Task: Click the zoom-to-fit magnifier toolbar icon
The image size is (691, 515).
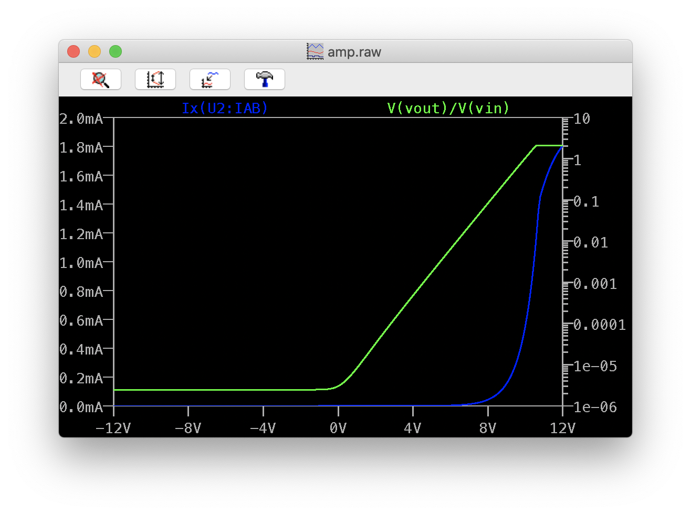Action: pyautogui.click(x=101, y=79)
